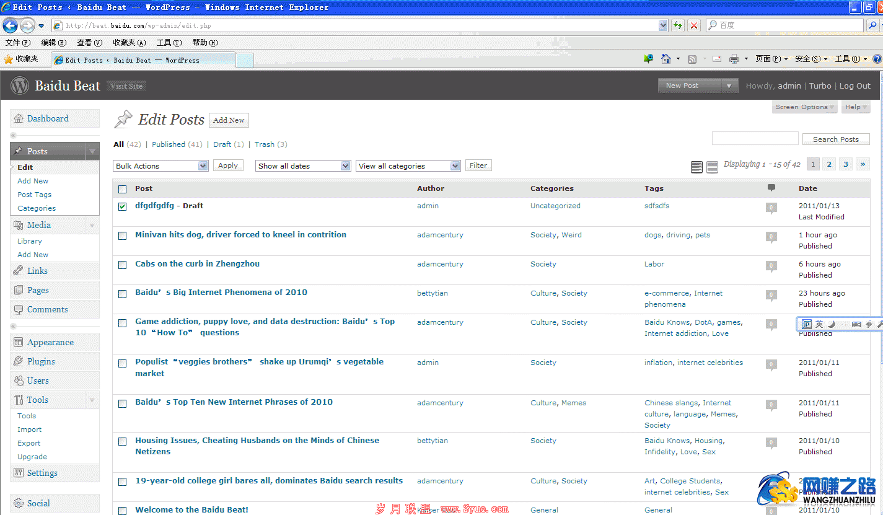Click the Media icon in sidebar
The image size is (883, 515).
[19, 225]
